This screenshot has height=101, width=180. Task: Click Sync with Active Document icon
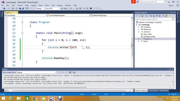coord(151,16)
